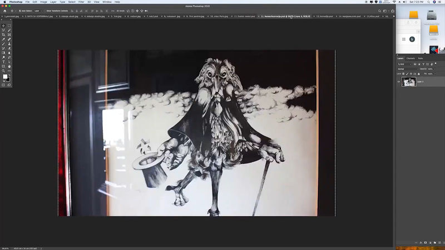Select the Eyedropper tool
Viewport: 445px width, 250px height.
coord(3,39)
